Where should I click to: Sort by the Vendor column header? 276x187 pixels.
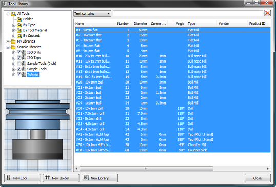[232, 24]
